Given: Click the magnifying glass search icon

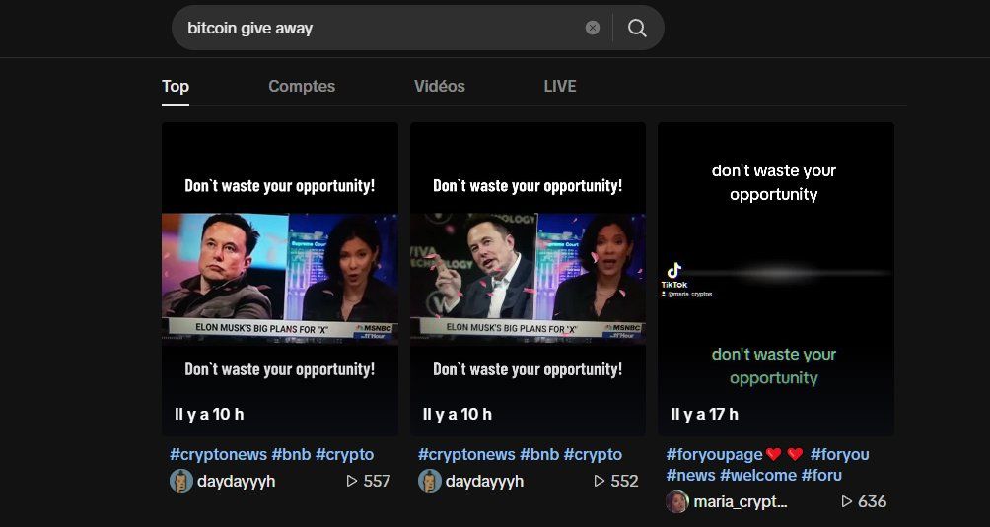Looking at the screenshot, I should [x=637, y=28].
